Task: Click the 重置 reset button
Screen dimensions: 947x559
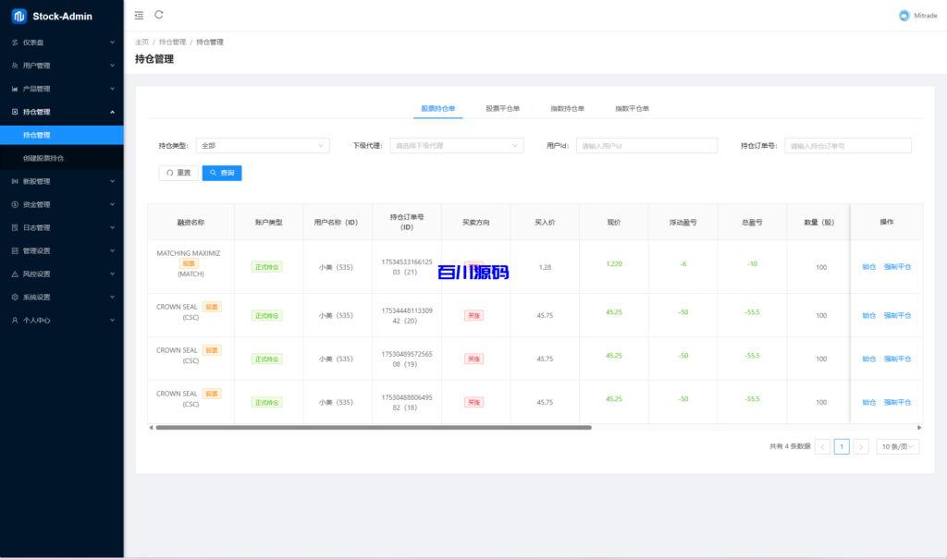Action: click(178, 173)
